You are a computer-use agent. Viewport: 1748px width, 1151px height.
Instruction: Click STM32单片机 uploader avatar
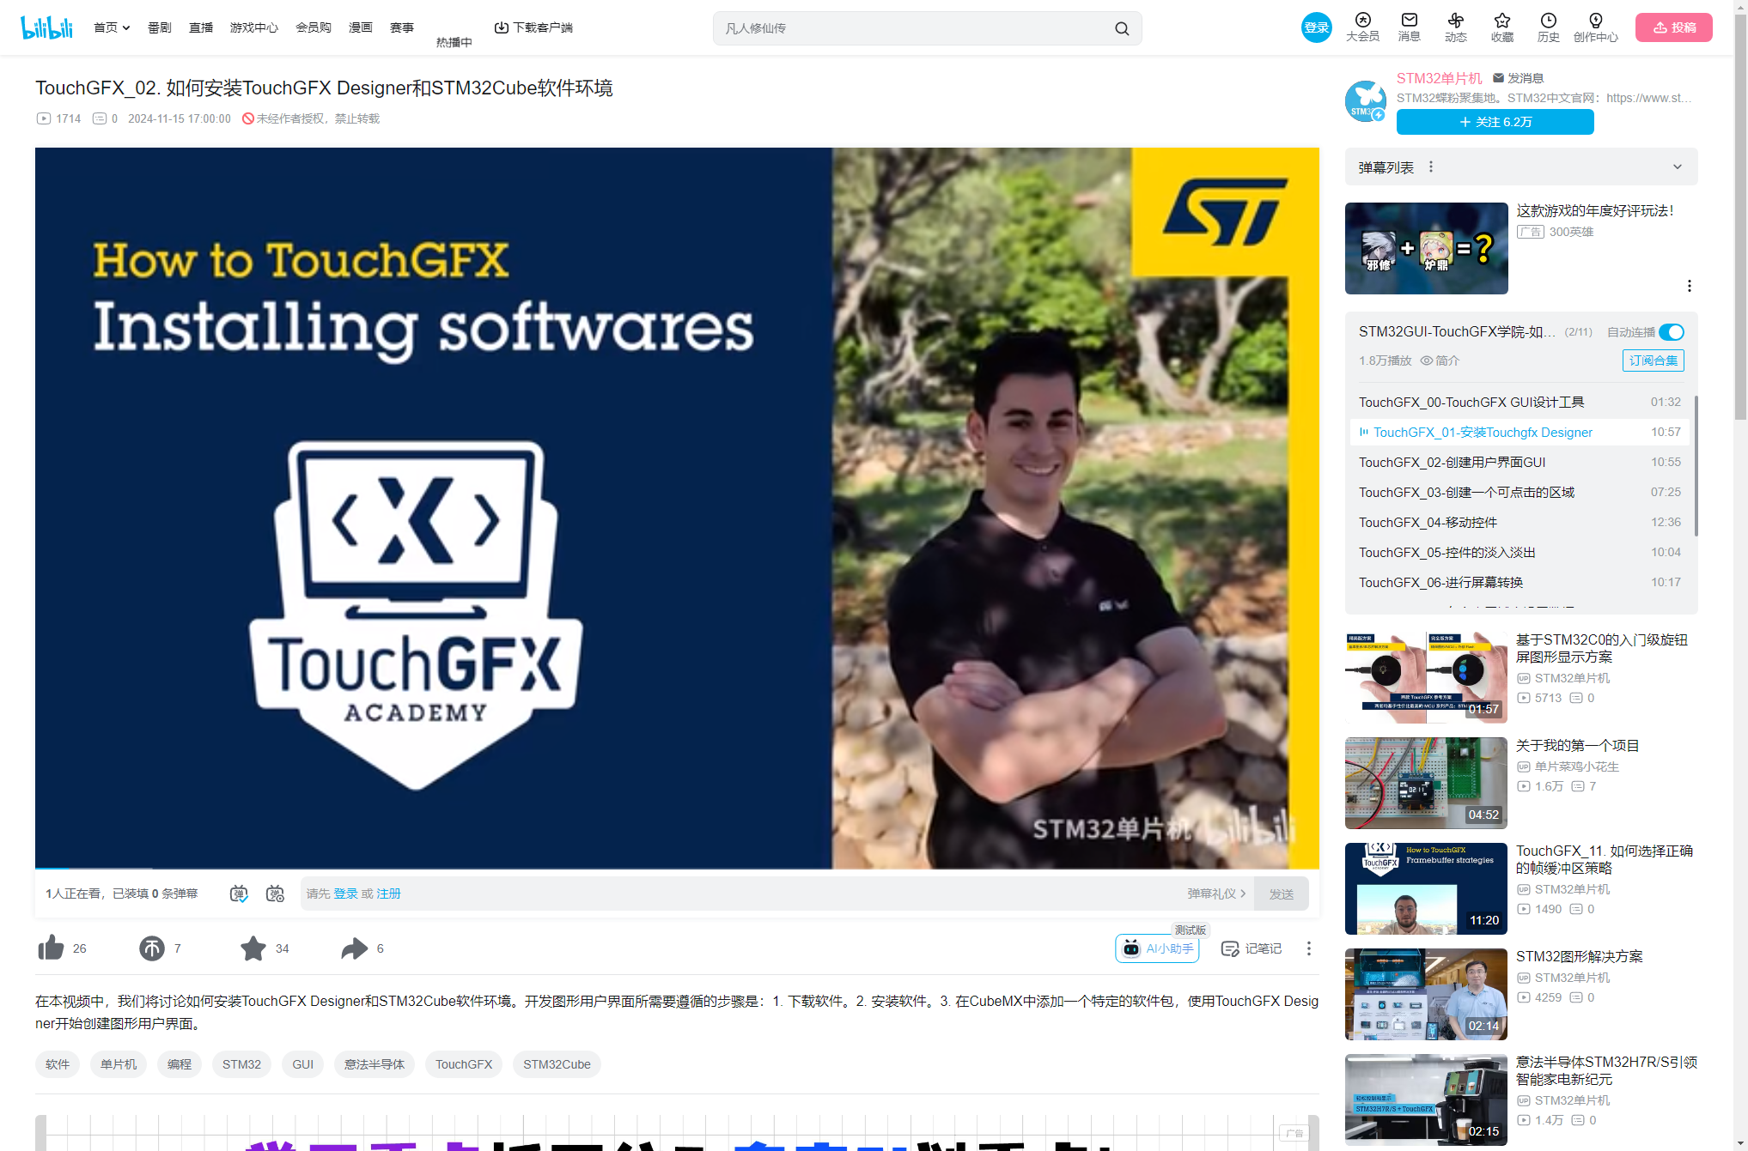1365,100
